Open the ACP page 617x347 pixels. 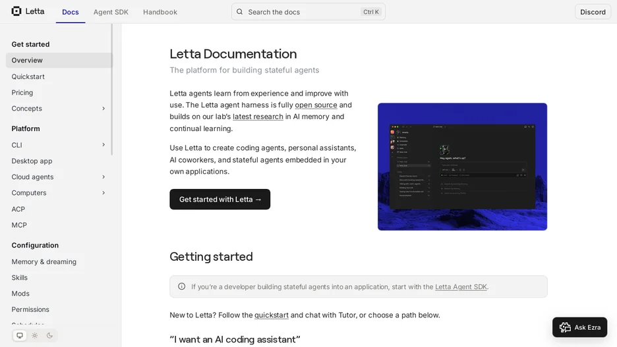point(18,209)
